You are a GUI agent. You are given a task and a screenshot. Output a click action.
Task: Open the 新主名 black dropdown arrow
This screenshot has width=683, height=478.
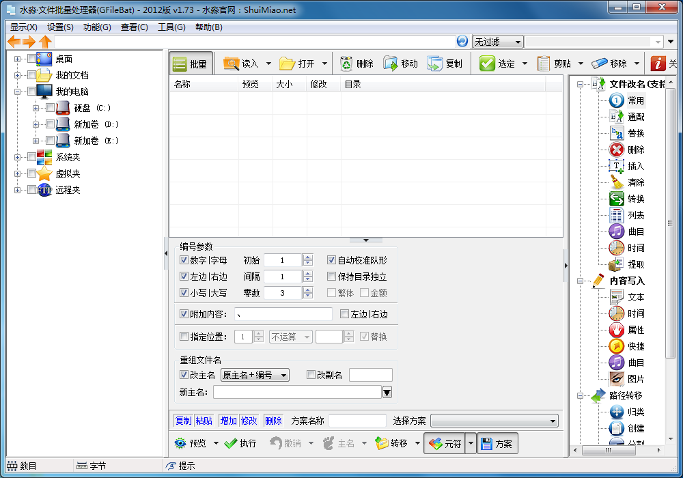coord(387,392)
